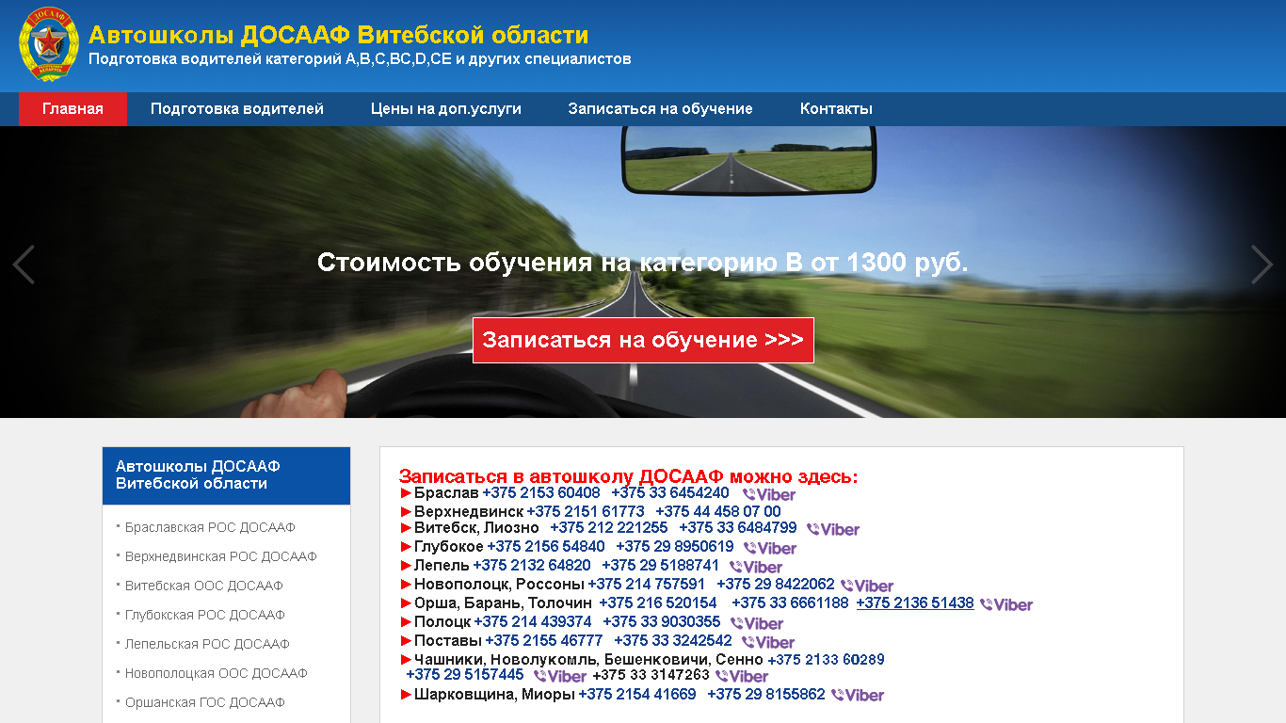Viewport: 1286px width, 723px height.
Task: Click the heading Записаться в автошколу ДОСААФ можно здесь:
Action: [629, 476]
